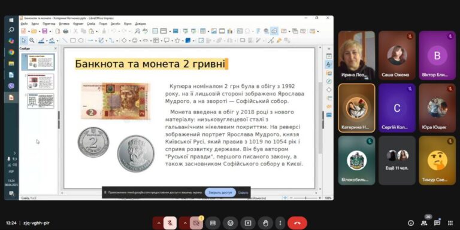Send an emoji reaction in Meet

(230, 223)
